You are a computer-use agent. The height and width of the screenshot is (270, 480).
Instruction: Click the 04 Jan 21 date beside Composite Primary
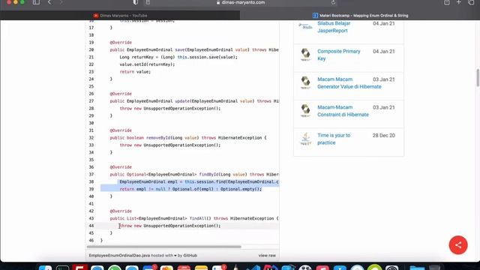pyautogui.click(x=383, y=52)
